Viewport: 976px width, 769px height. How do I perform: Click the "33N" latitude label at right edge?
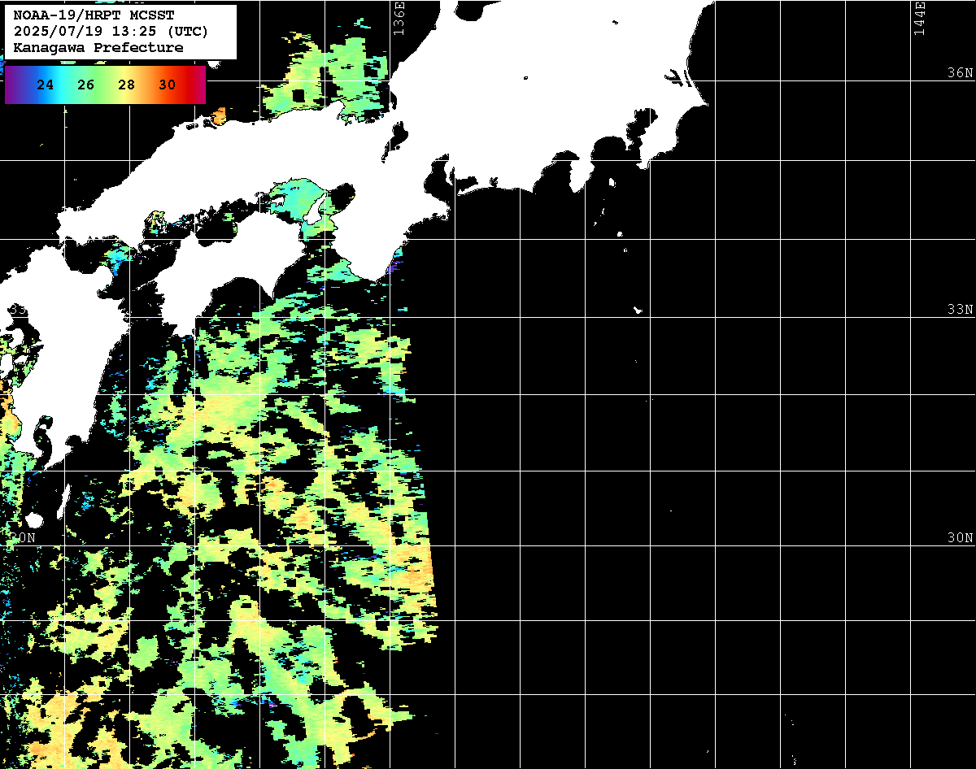click(960, 310)
